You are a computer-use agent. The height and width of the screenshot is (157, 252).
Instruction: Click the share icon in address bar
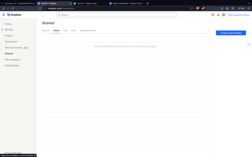coord(192,8)
